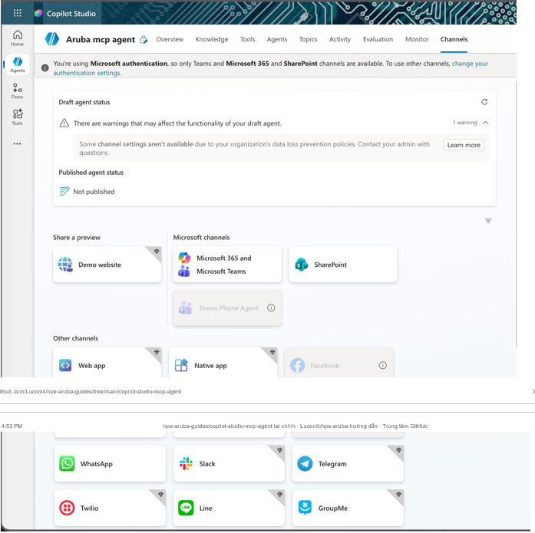Open Flows in the sidebar
The image size is (535, 533).
pyautogui.click(x=18, y=91)
